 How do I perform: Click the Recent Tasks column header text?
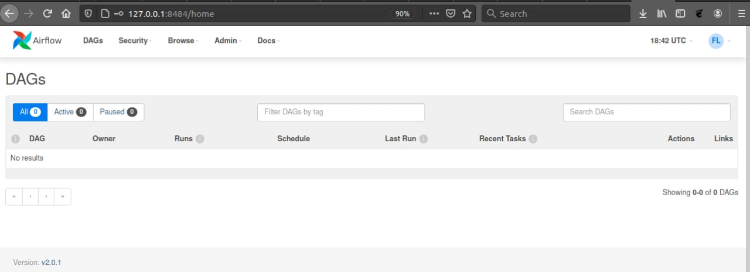pos(502,139)
